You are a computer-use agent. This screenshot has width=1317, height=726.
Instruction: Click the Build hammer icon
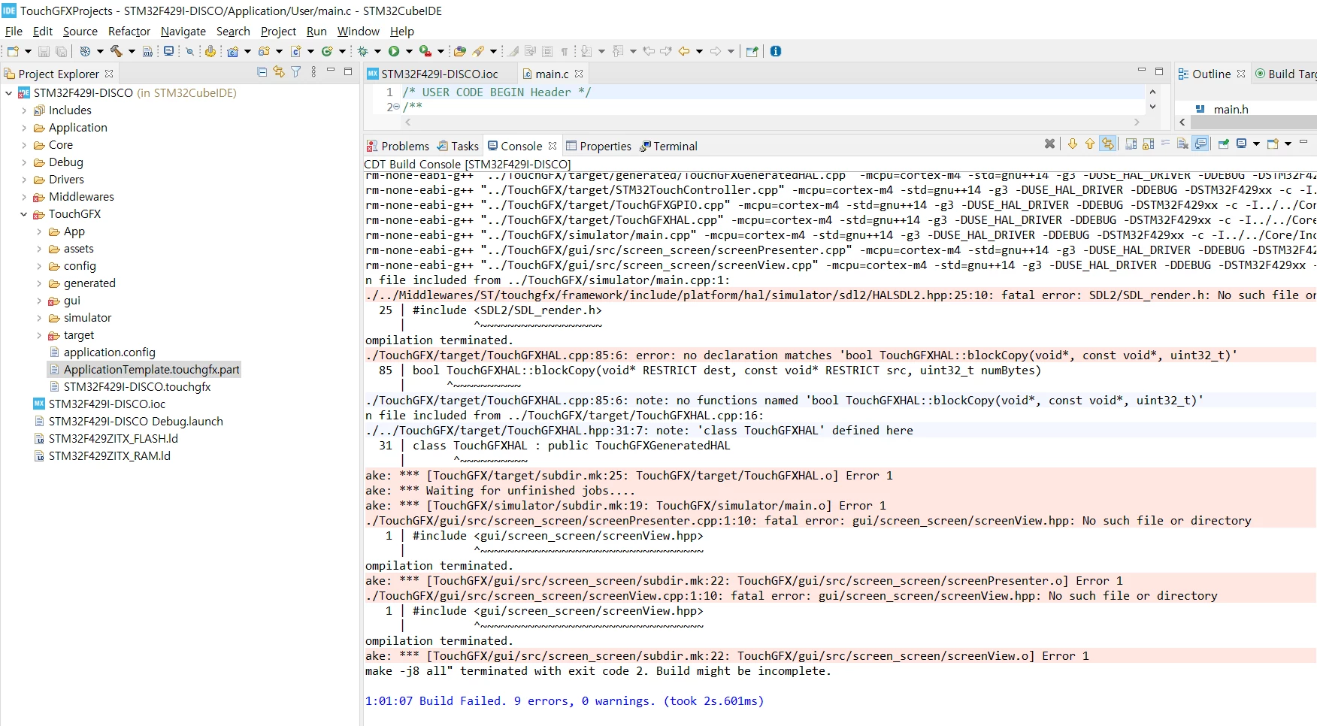click(116, 51)
